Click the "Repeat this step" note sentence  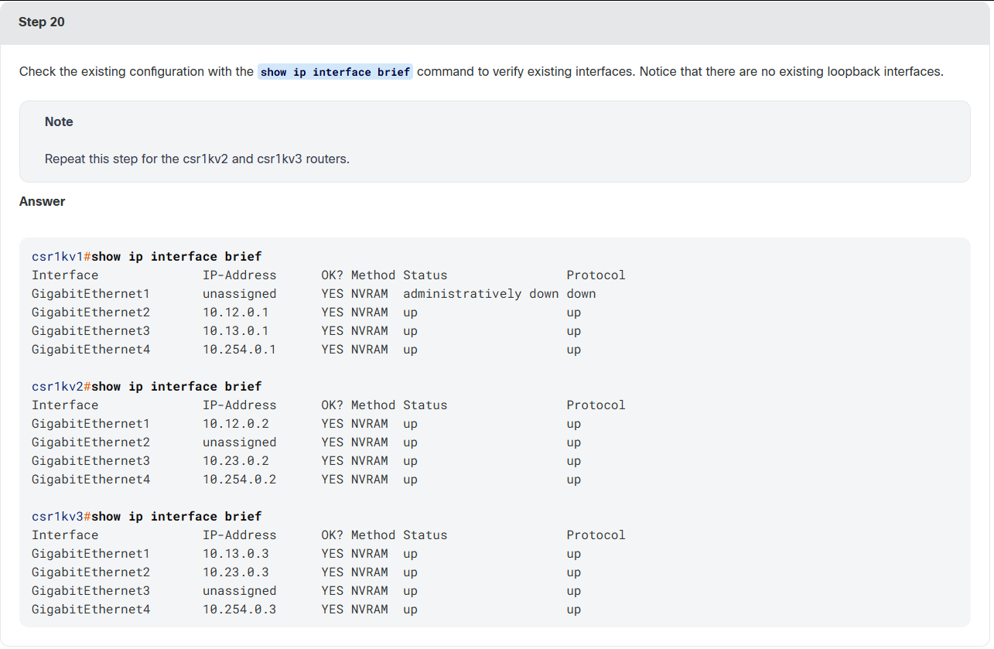click(x=197, y=159)
